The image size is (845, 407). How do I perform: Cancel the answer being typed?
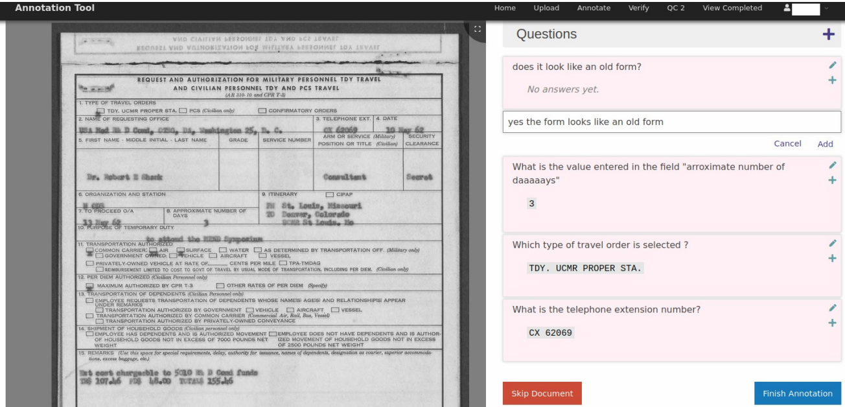pos(788,144)
